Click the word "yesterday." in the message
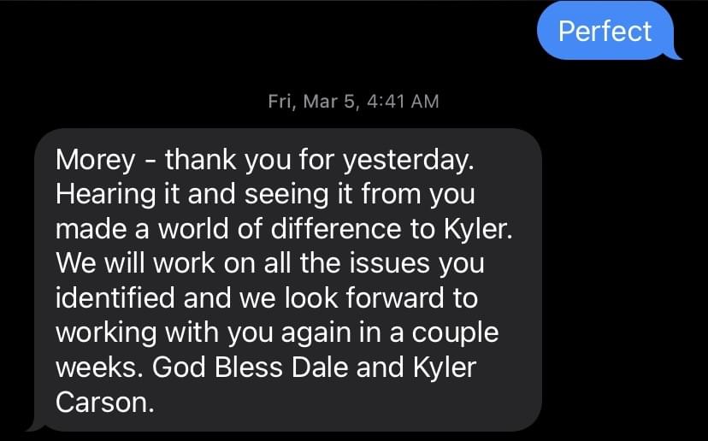Viewport: 708px width, 441px height. pyautogui.click(x=409, y=160)
